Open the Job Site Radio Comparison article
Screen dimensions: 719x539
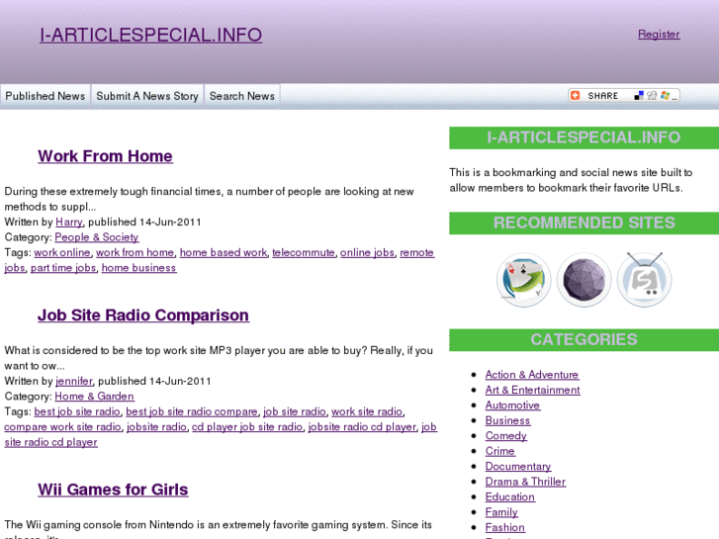(x=143, y=315)
